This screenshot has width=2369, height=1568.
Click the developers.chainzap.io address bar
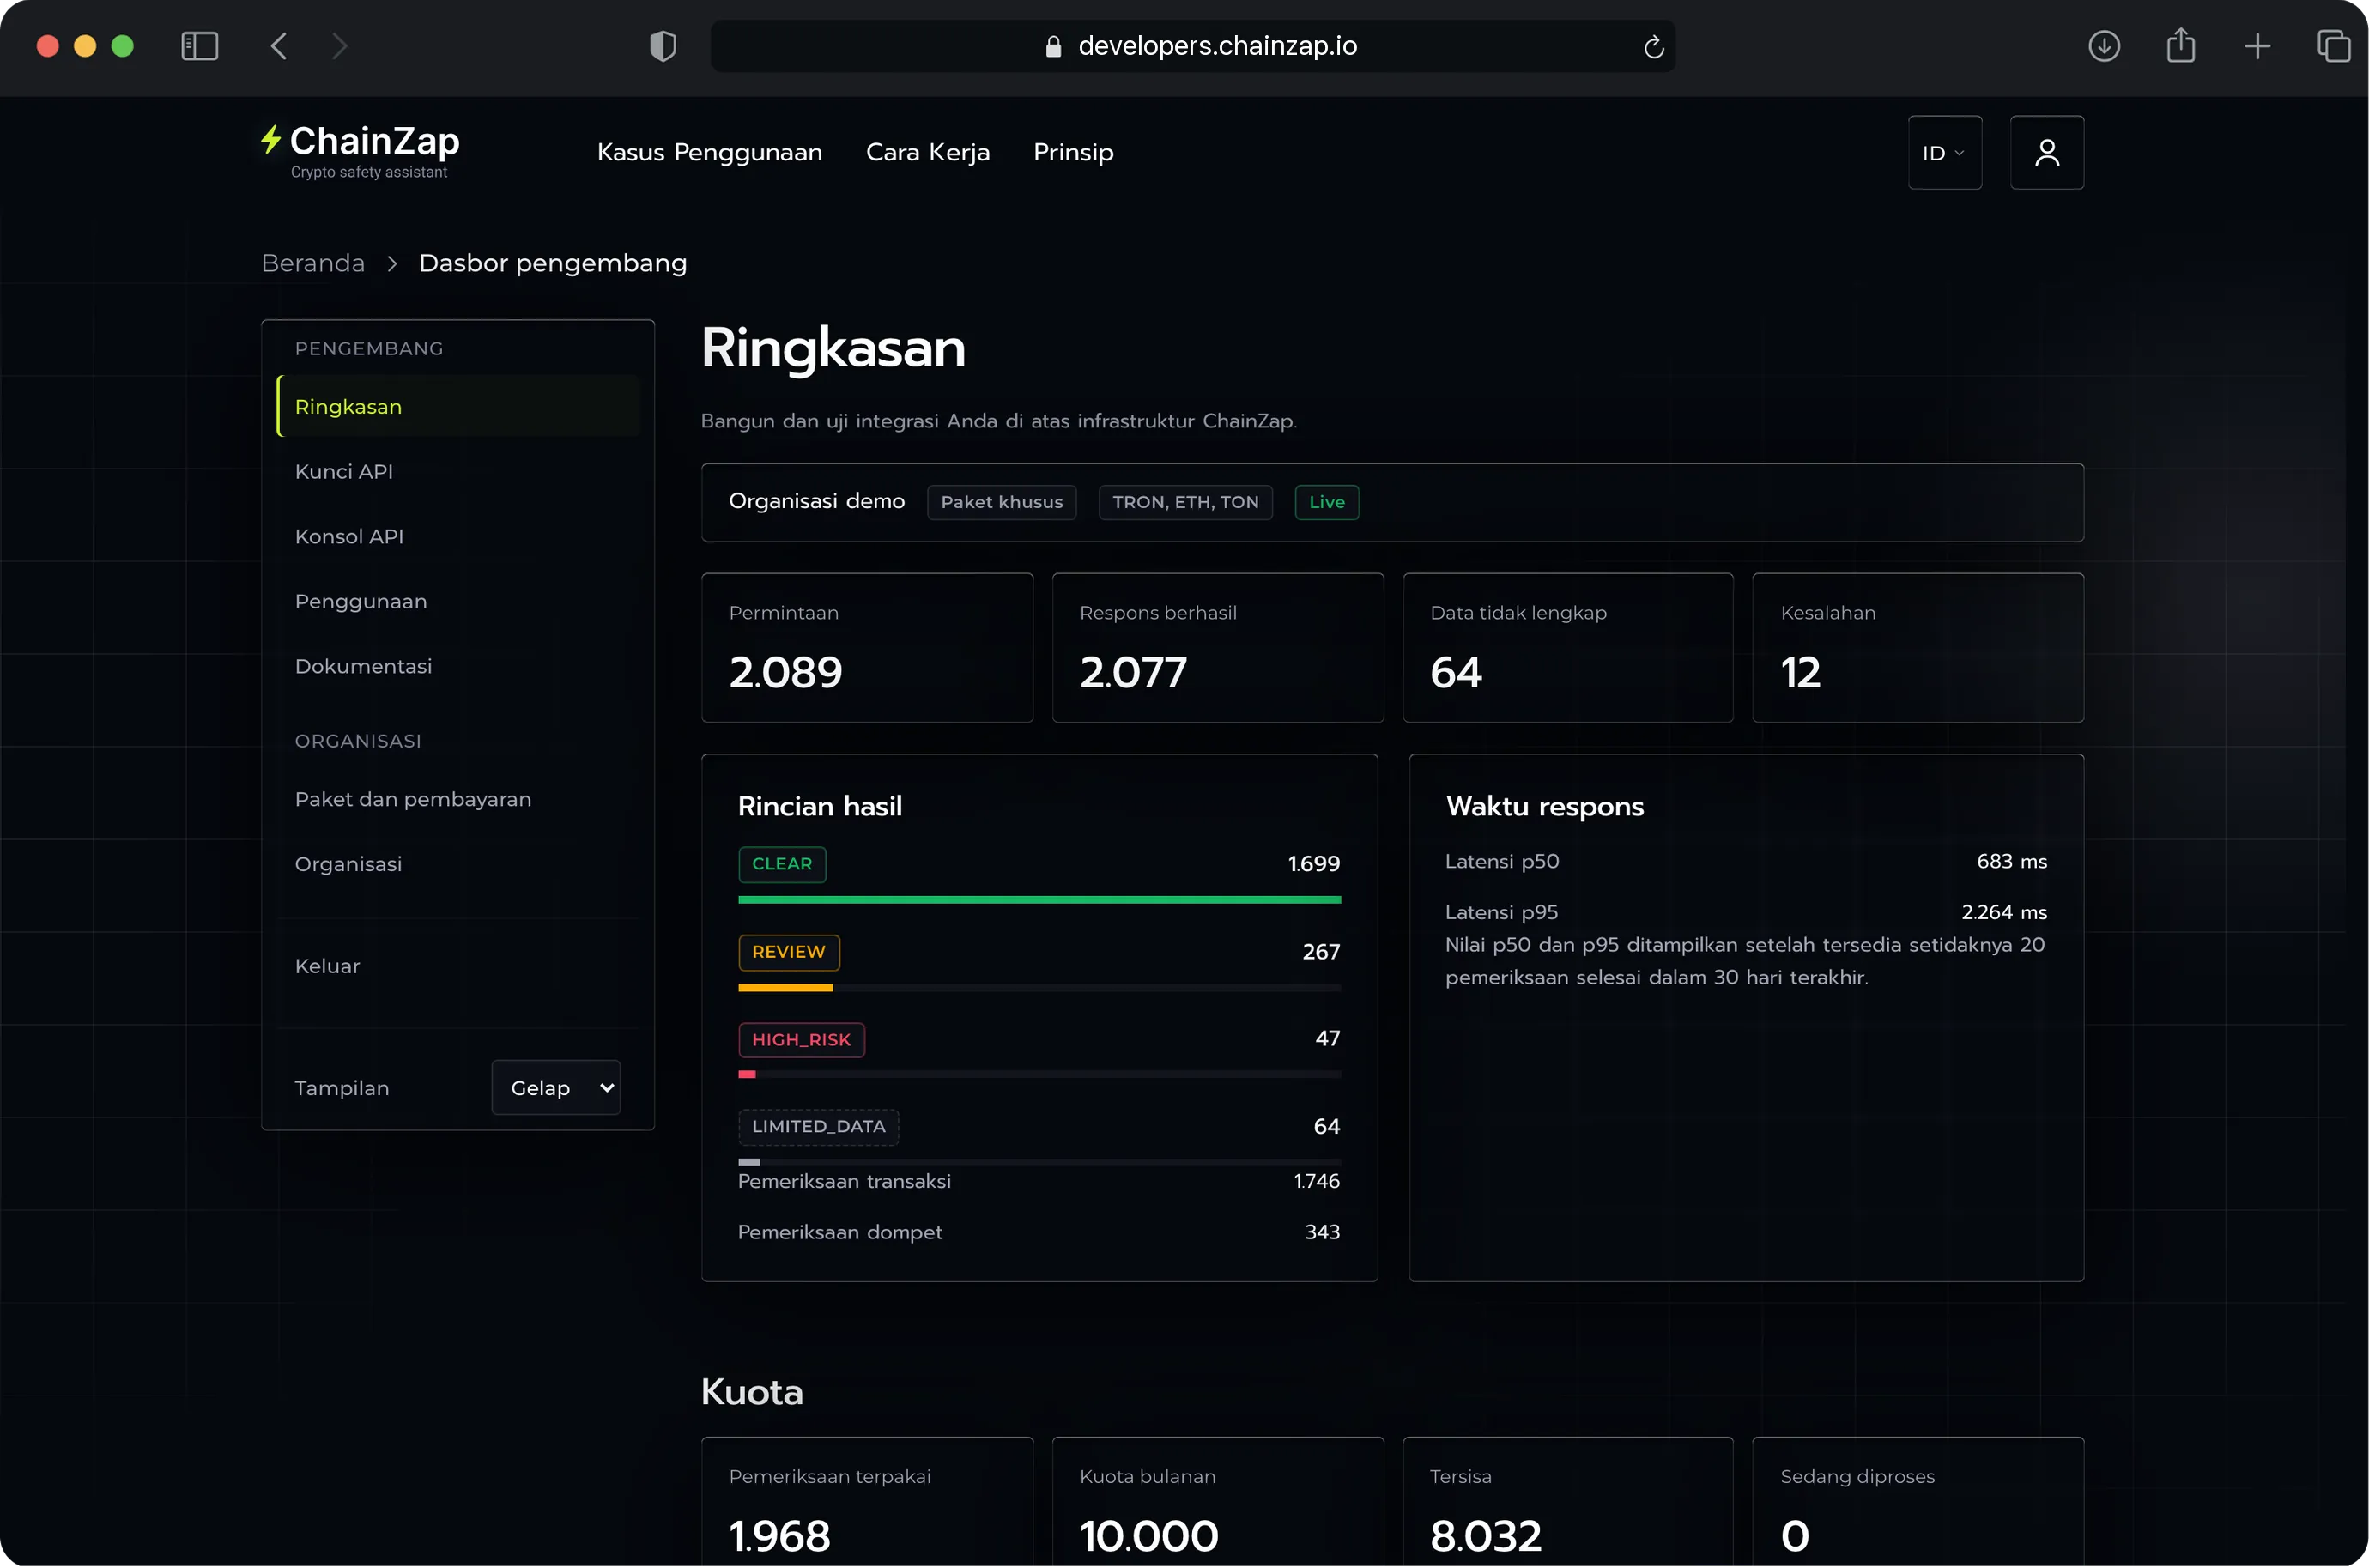pyautogui.click(x=1193, y=46)
